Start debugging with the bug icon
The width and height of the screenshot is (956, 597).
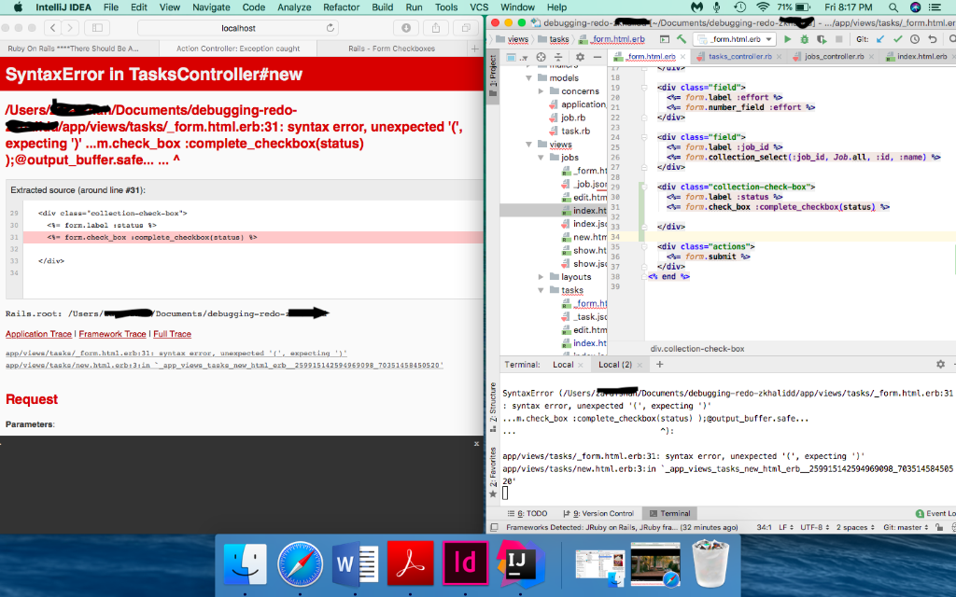point(804,39)
